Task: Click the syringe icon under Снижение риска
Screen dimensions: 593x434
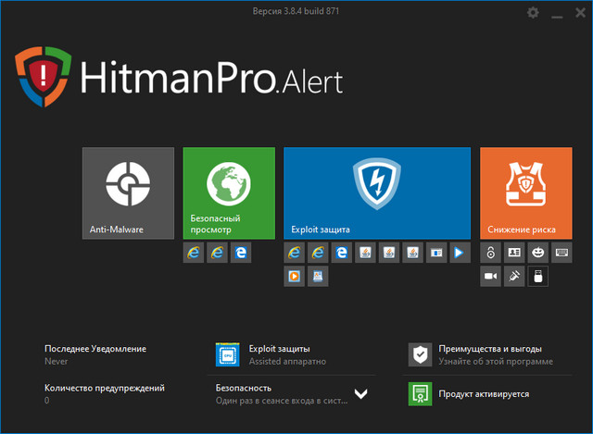Action: [514, 276]
